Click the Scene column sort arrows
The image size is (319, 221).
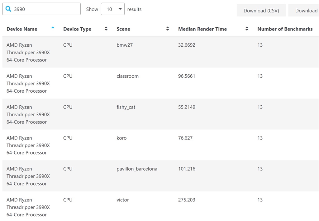pyautogui.click(x=168, y=29)
